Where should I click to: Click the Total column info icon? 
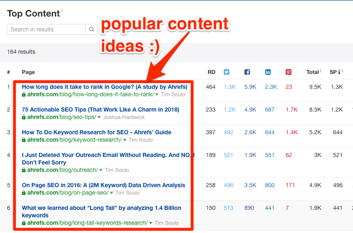tap(321, 71)
